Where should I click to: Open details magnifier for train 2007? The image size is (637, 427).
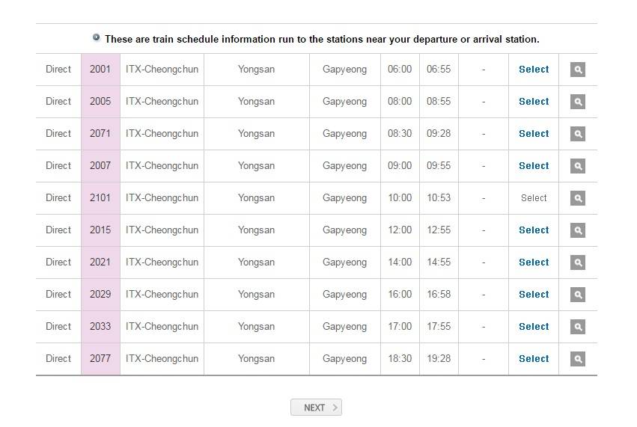[x=577, y=166]
